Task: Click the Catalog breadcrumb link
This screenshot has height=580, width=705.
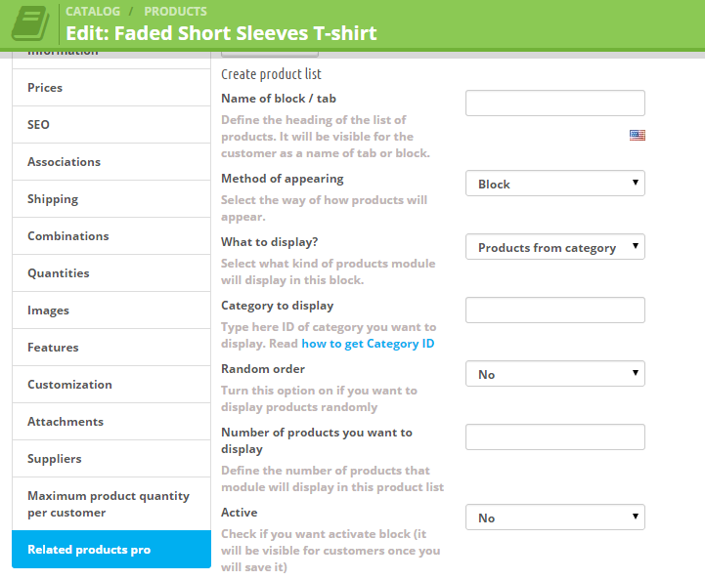Action: pos(93,12)
